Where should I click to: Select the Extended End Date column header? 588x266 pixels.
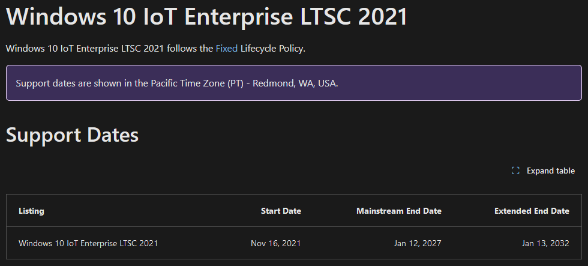(x=532, y=211)
